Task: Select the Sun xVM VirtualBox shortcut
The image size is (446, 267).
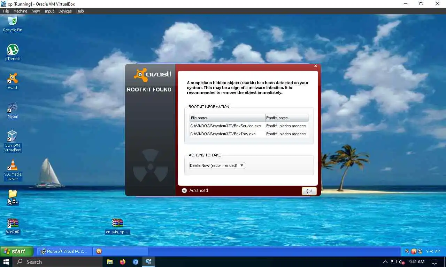Action: tap(13, 141)
